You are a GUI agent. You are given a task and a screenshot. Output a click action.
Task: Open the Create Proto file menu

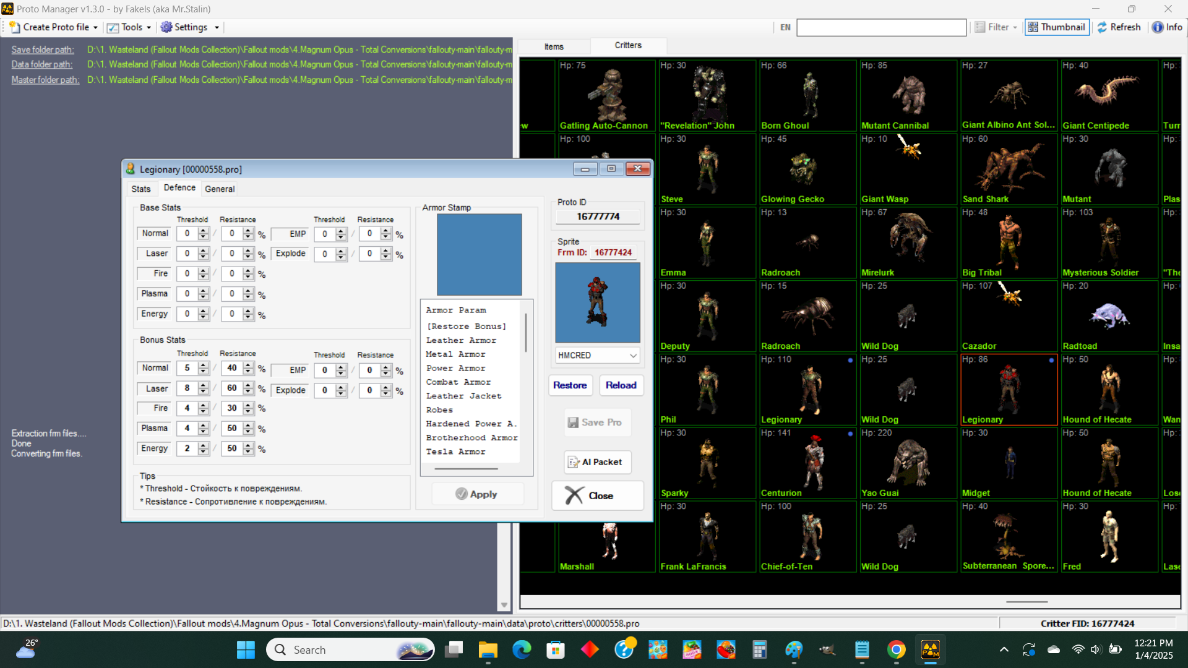[53, 27]
